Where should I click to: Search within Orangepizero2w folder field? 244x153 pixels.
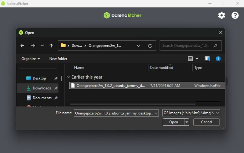(191, 46)
